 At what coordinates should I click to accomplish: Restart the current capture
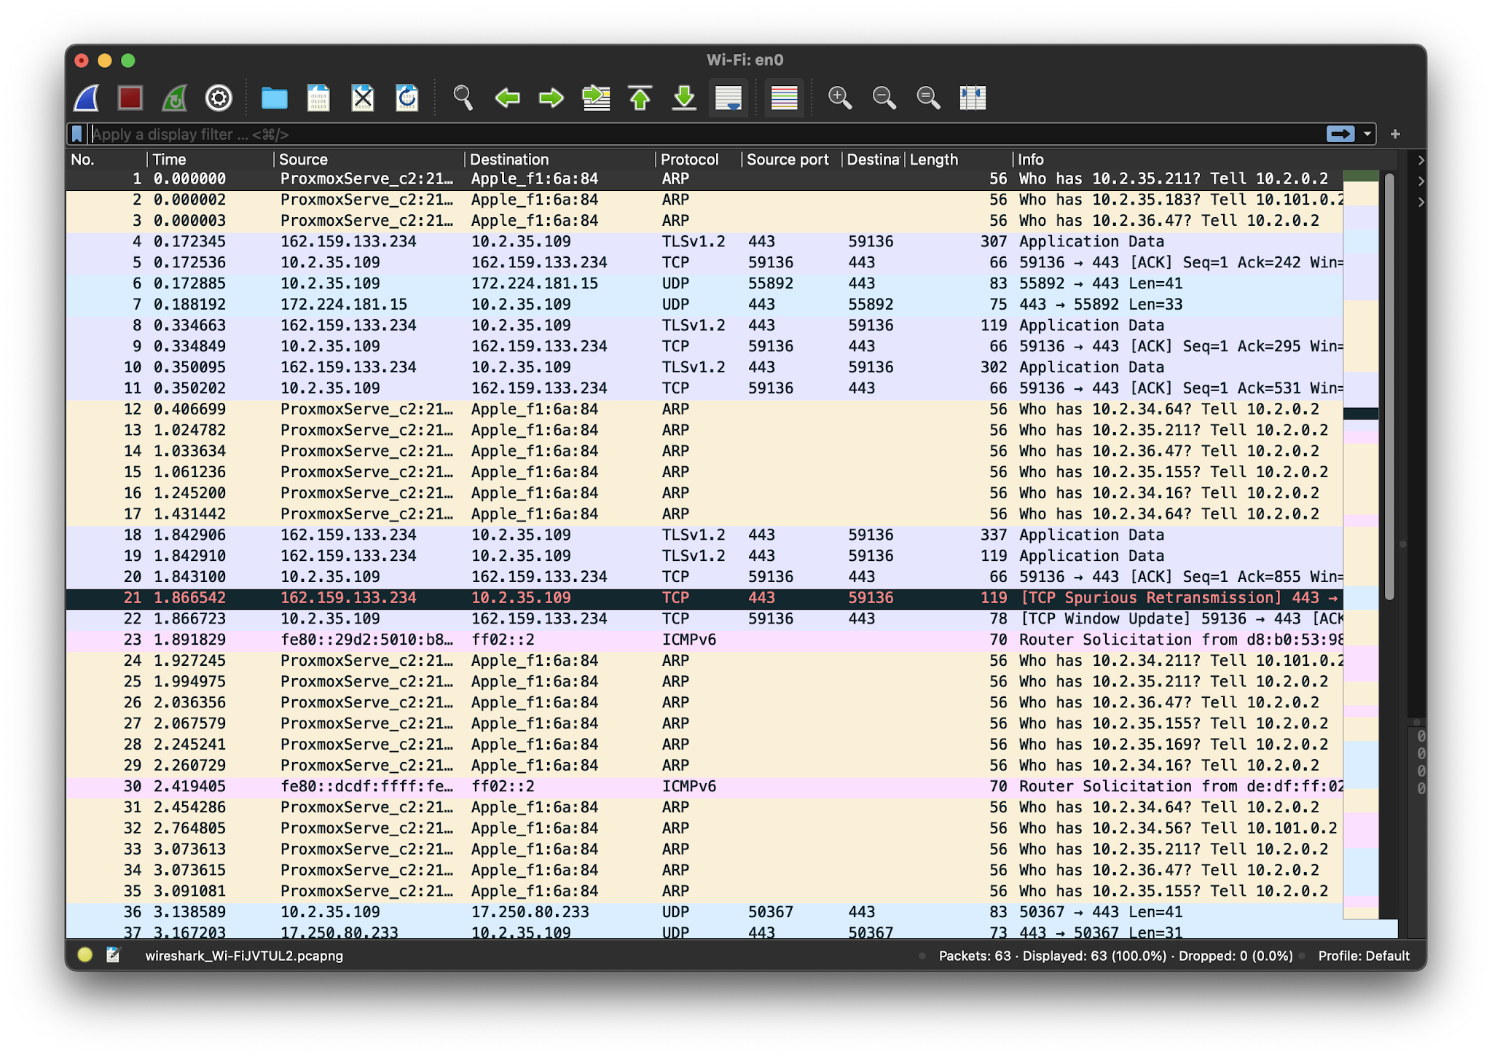tap(175, 98)
